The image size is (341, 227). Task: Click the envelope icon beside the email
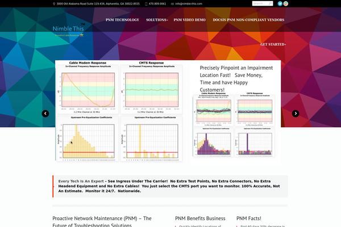pyautogui.click(x=172, y=4)
